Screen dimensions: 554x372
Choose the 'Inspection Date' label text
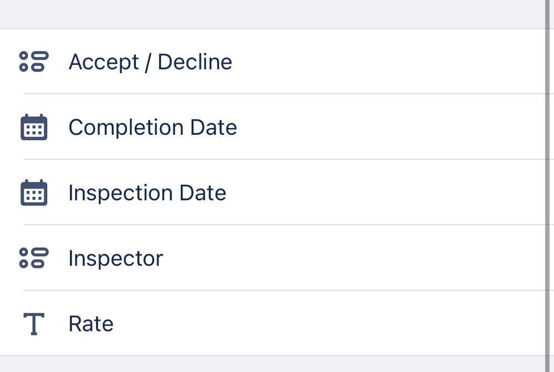click(147, 192)
